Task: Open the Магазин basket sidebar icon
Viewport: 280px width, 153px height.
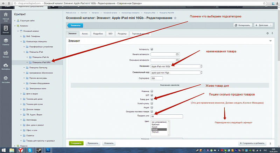Action: click(x=6, y=54)
